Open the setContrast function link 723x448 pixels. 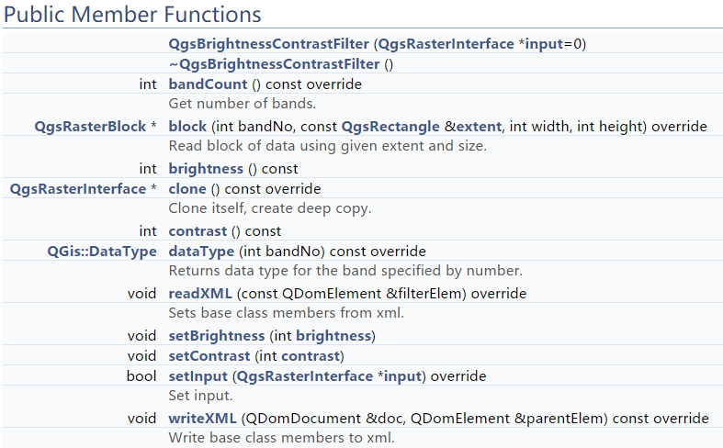[209, 356]
